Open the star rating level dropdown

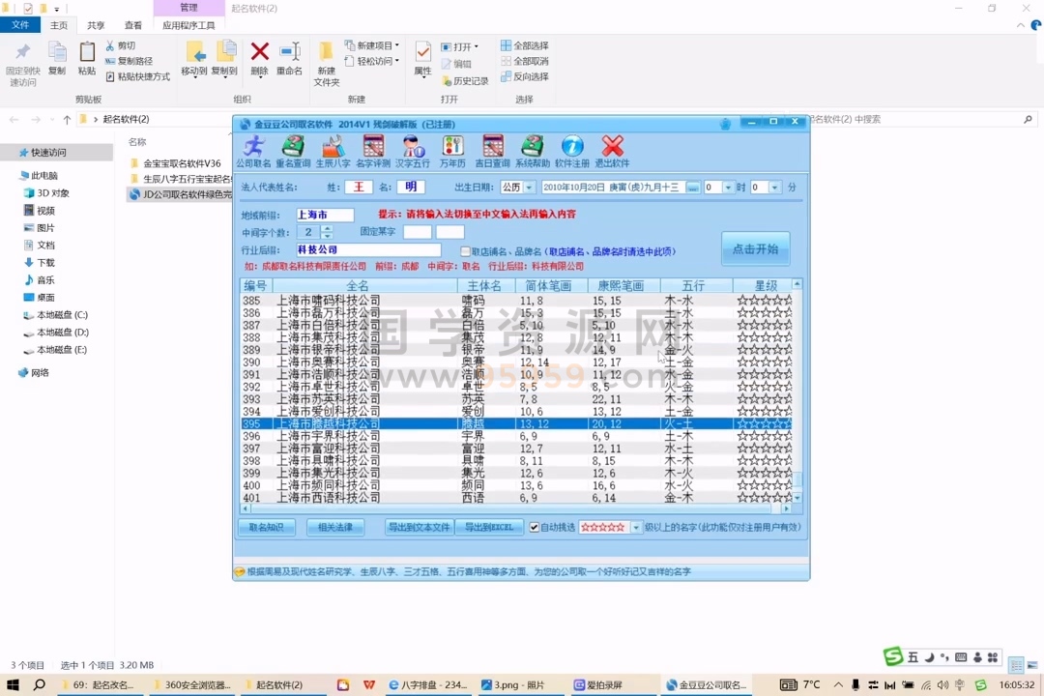pyautogui.click(x=636, y=527)
